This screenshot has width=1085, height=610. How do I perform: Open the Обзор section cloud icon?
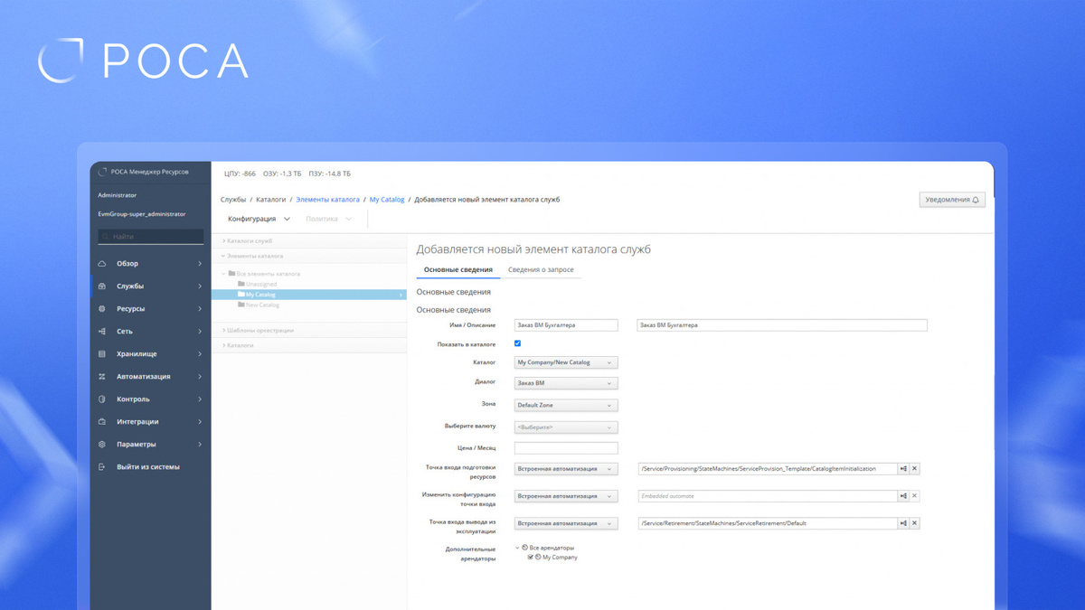tap(102, 264)
